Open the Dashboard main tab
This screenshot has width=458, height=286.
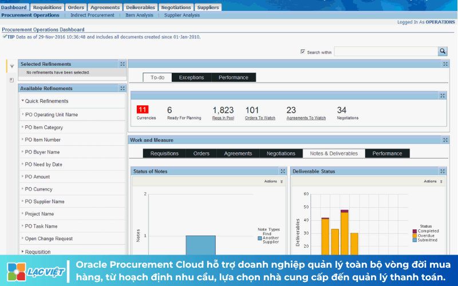pyautogui.click(x=14, y=7)
